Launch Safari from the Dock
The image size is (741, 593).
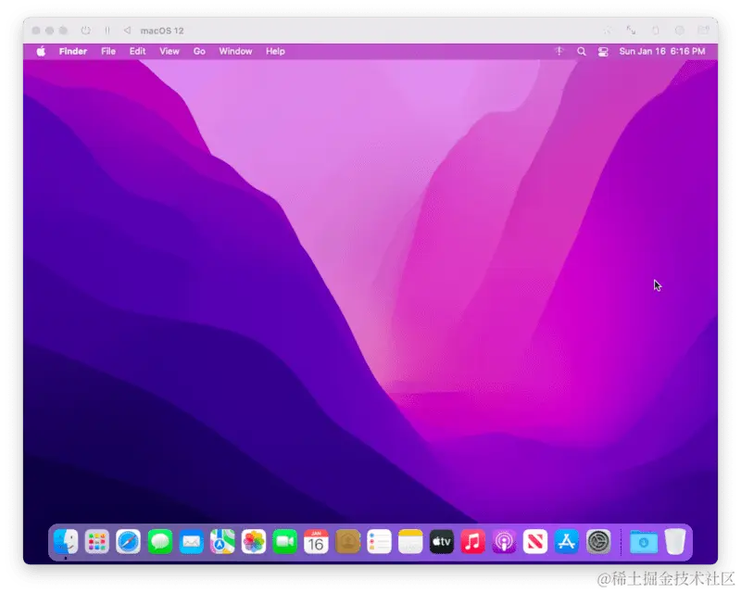tap(128, 541)
